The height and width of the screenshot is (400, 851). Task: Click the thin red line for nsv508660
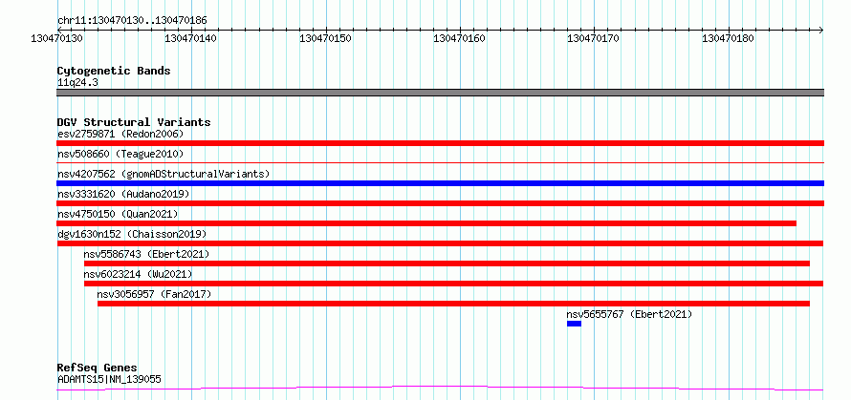pos(440,162)
